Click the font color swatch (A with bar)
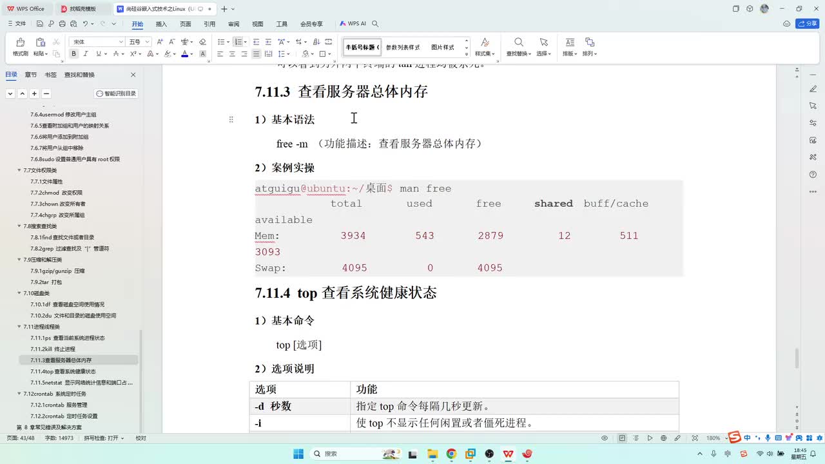 coord(184,54)
